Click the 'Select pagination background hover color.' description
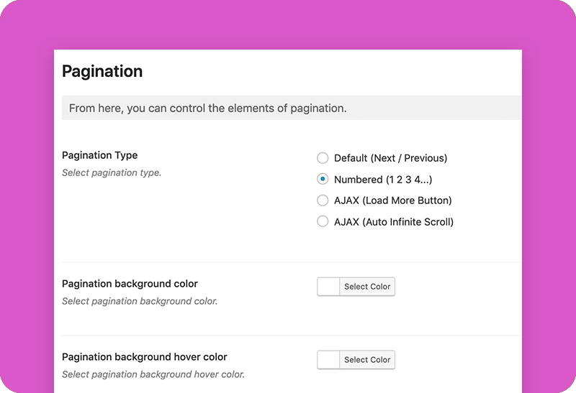 pyautogui.click(x=153, y=374)
